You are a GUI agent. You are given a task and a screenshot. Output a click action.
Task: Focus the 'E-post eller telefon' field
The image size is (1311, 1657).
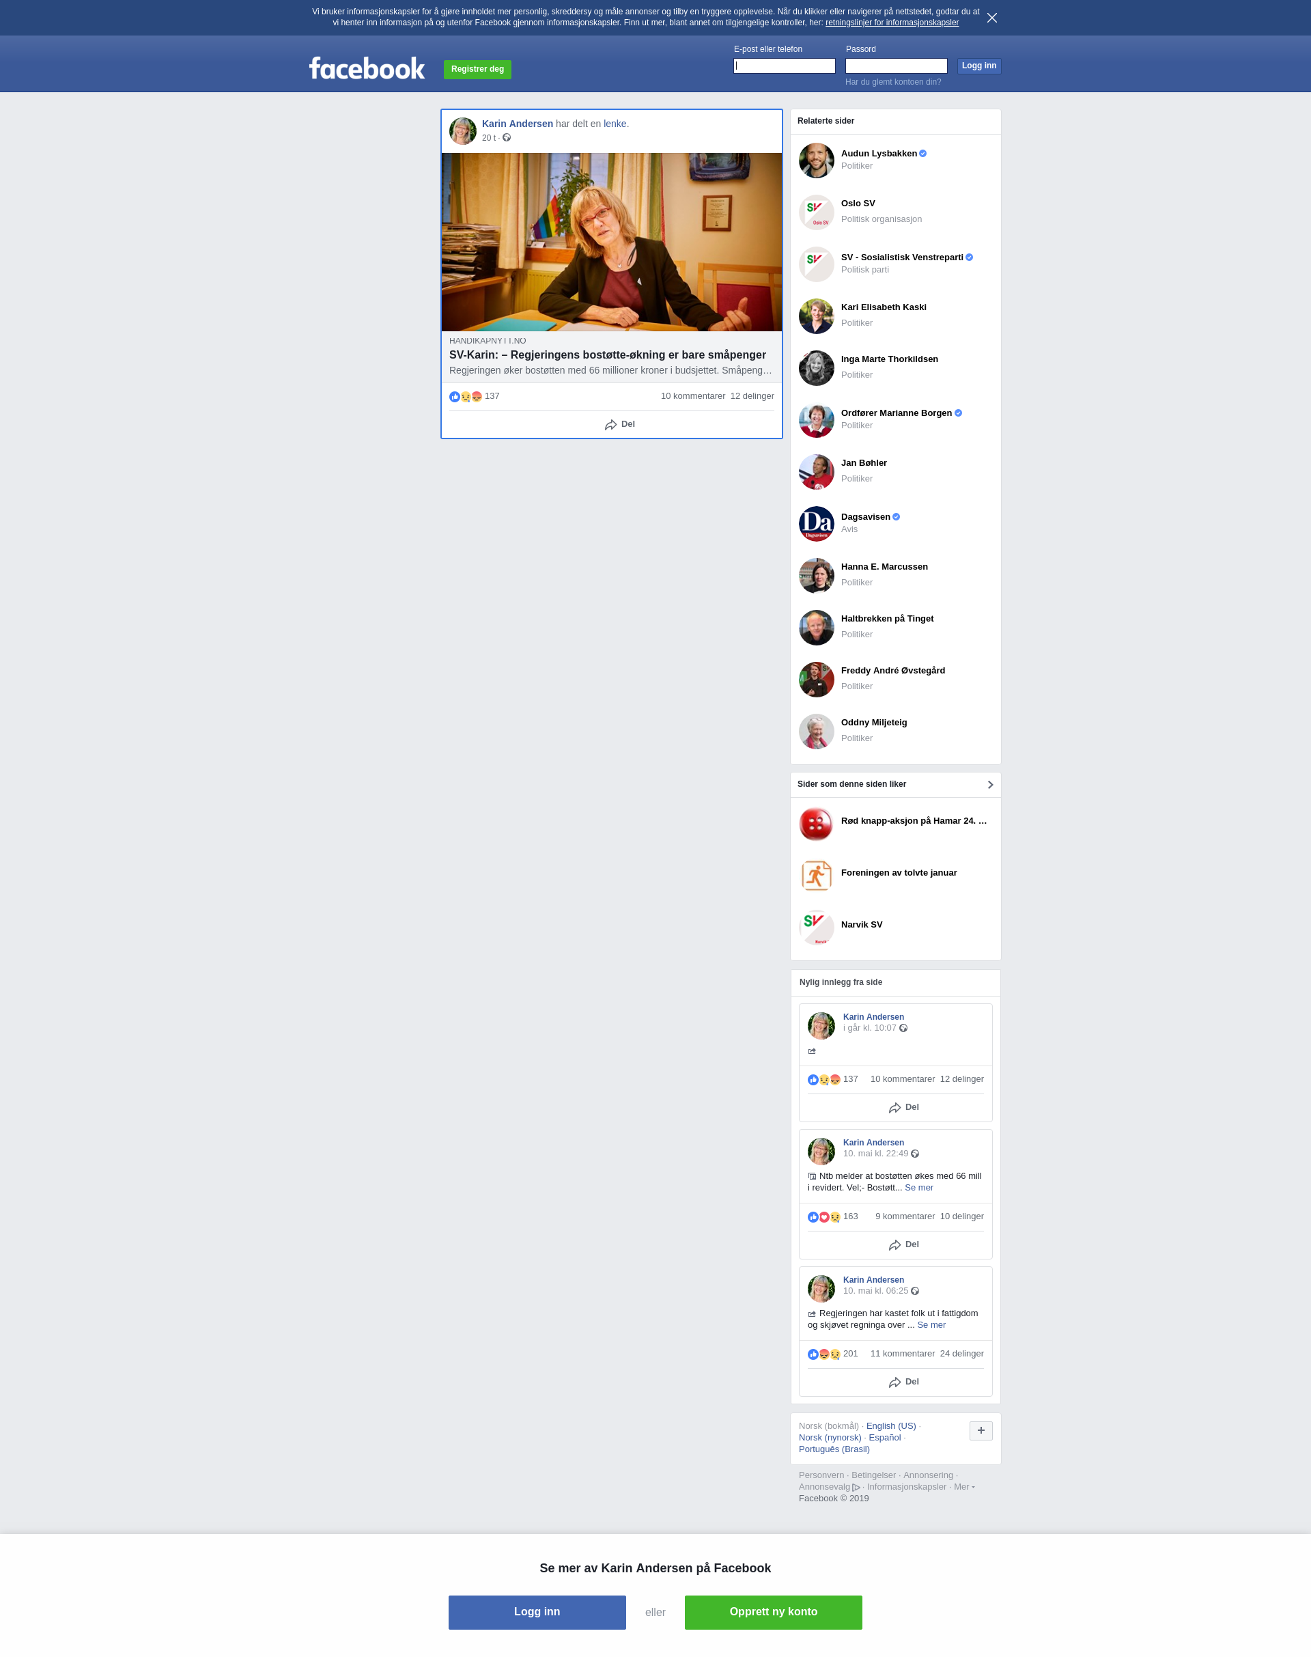point(784,66)
